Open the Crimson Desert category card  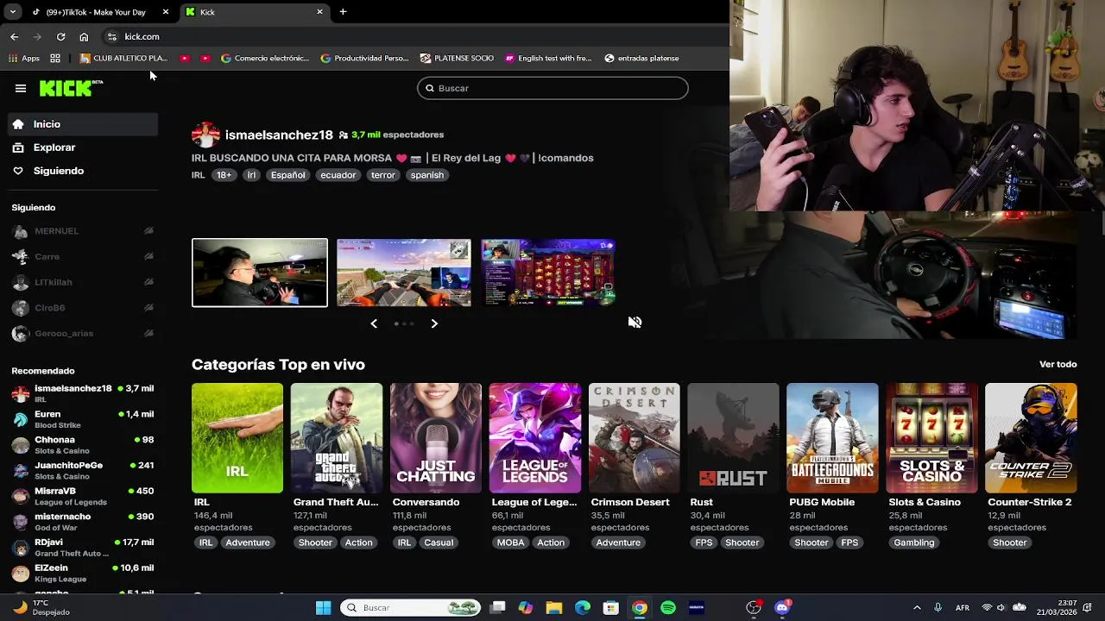point(635,438)
